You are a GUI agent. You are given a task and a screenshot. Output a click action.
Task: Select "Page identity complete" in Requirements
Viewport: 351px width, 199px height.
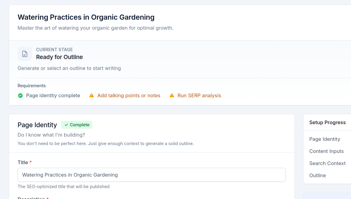53,95
